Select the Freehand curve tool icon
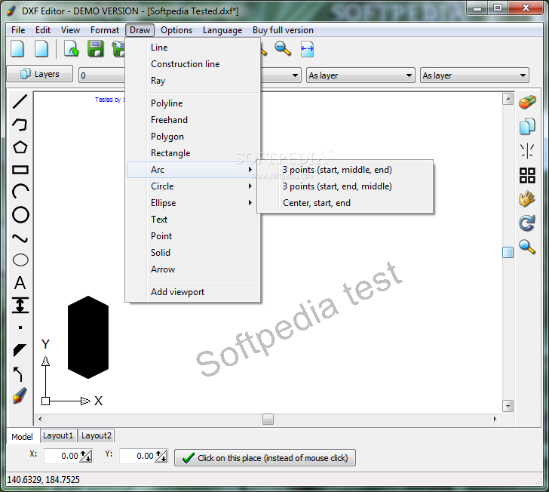549x492 pixels. click(x=20, y=238)
